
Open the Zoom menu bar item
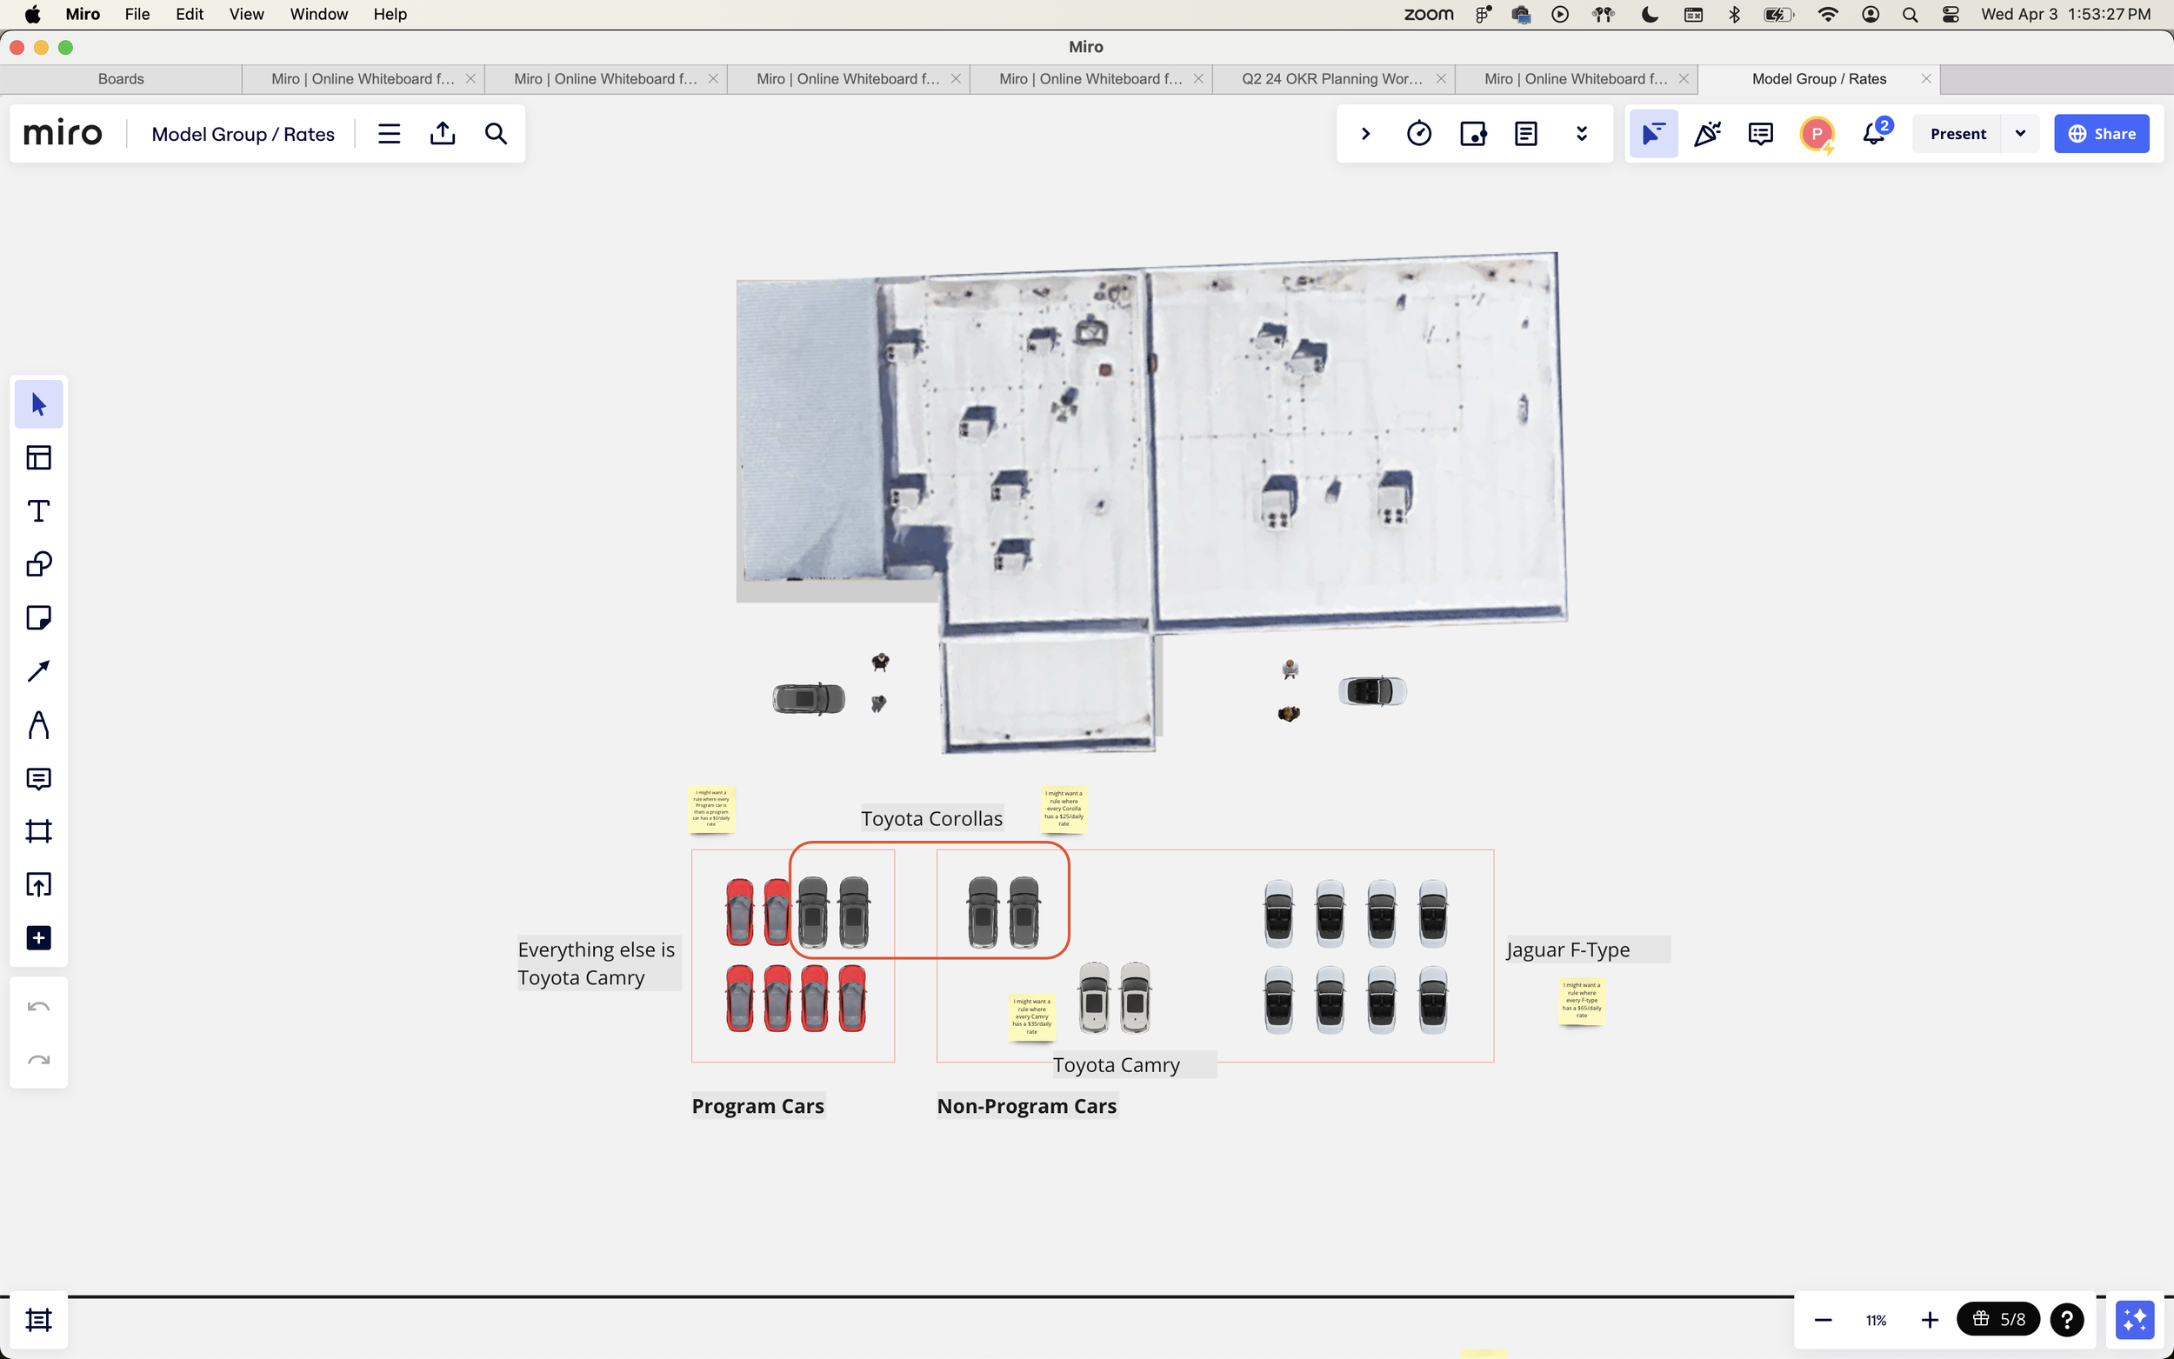click(x=1428, y=15)
